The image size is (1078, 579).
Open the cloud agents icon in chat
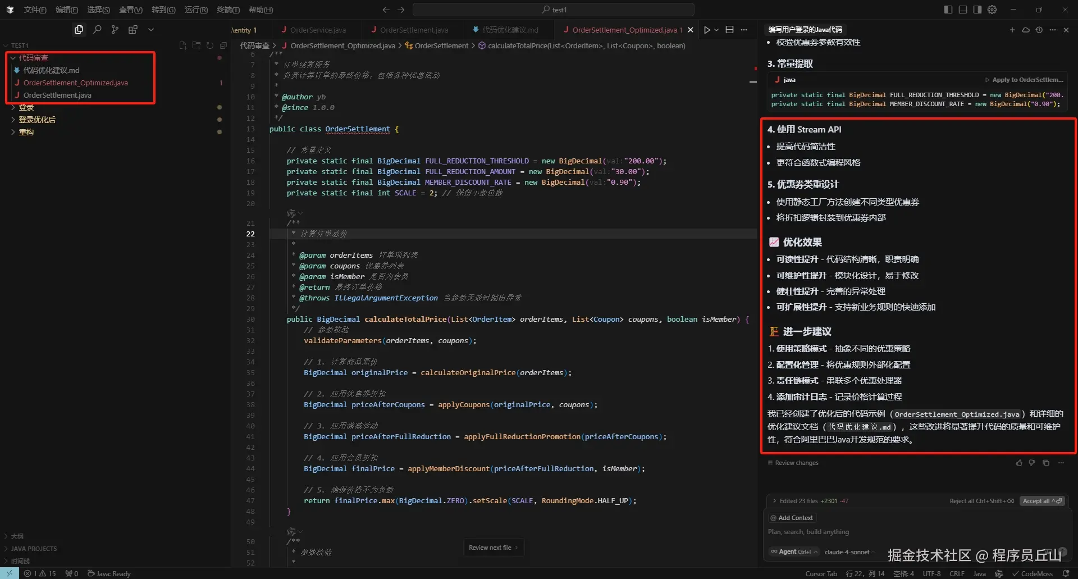pos(1026,30)
